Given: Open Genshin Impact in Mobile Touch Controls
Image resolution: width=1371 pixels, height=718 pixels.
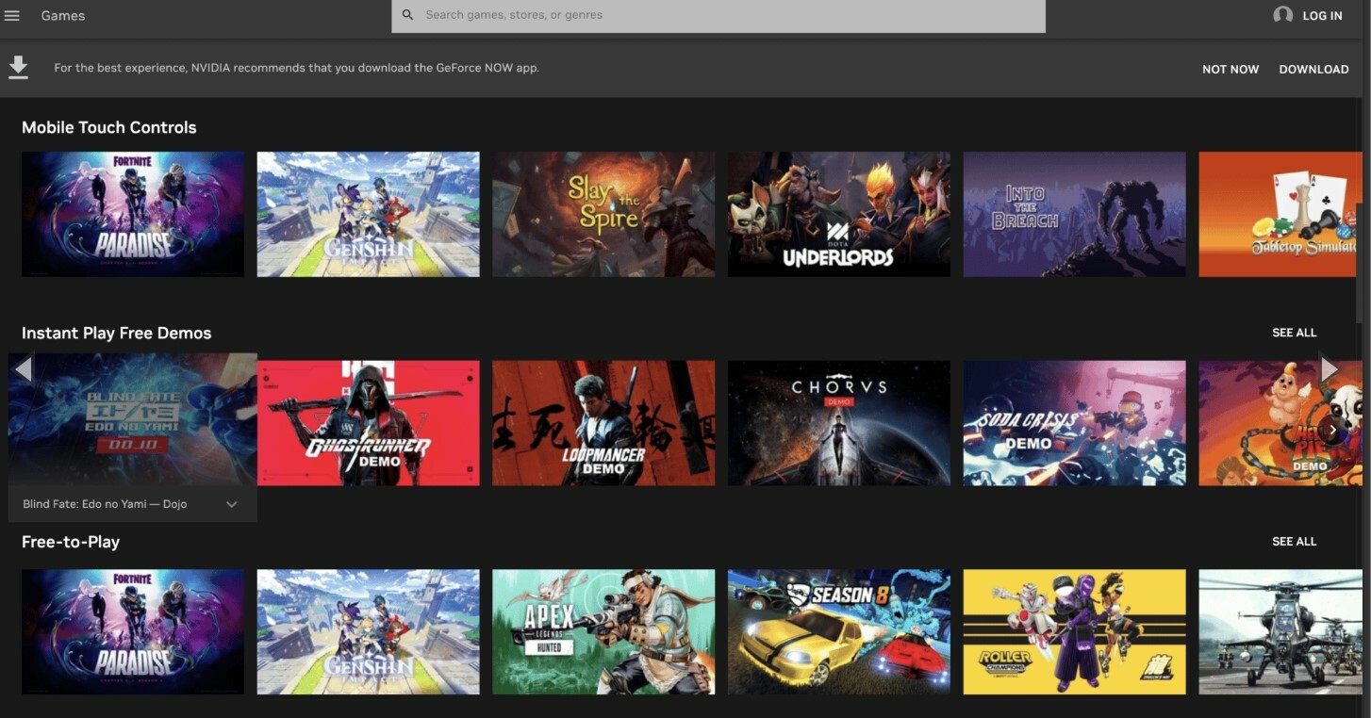Looking at the screenshot, I should tap(368, 214).
